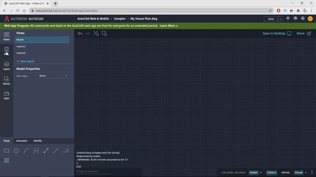
Task: Bookmark this page with star icon
Action: [270, 11]
